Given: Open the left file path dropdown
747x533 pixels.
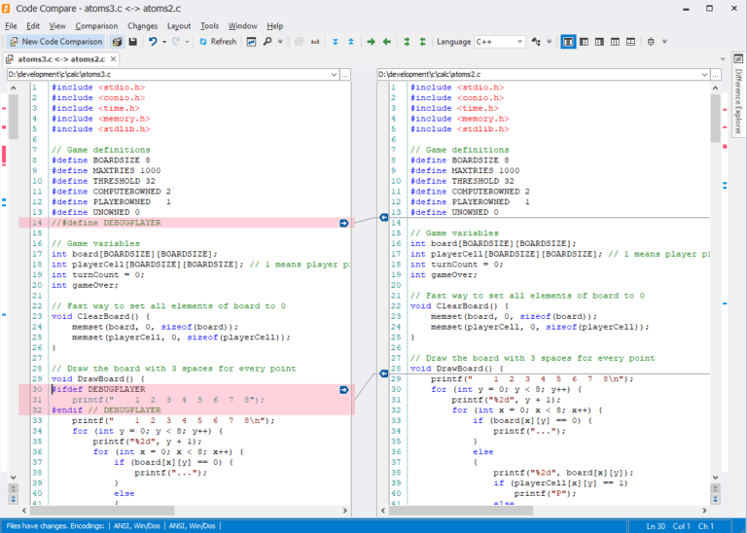Looking at the screenshot, I should [x=334, y=75].
